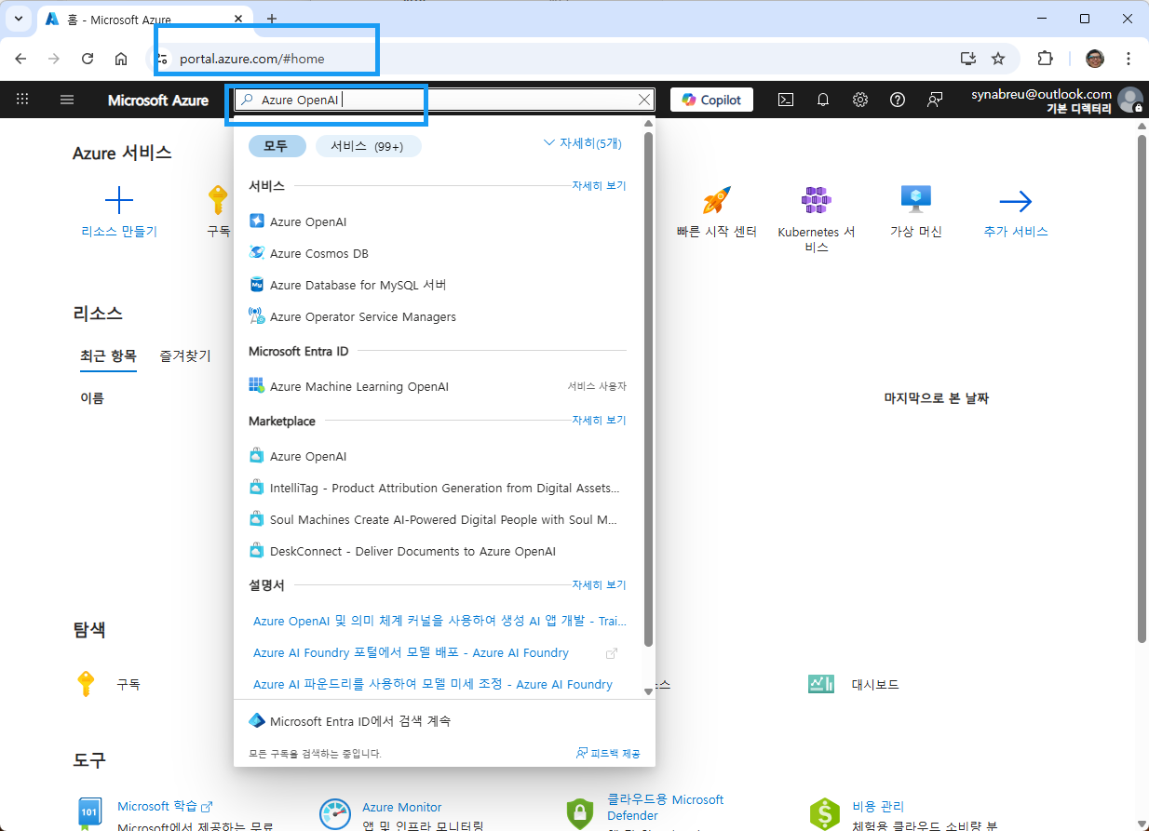Open 구독 key icon in 탐색
1149x831 pixels.
(86, 684)
